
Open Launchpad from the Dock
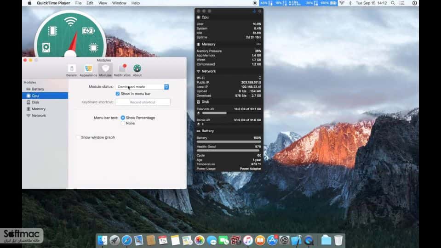point(115,240)
